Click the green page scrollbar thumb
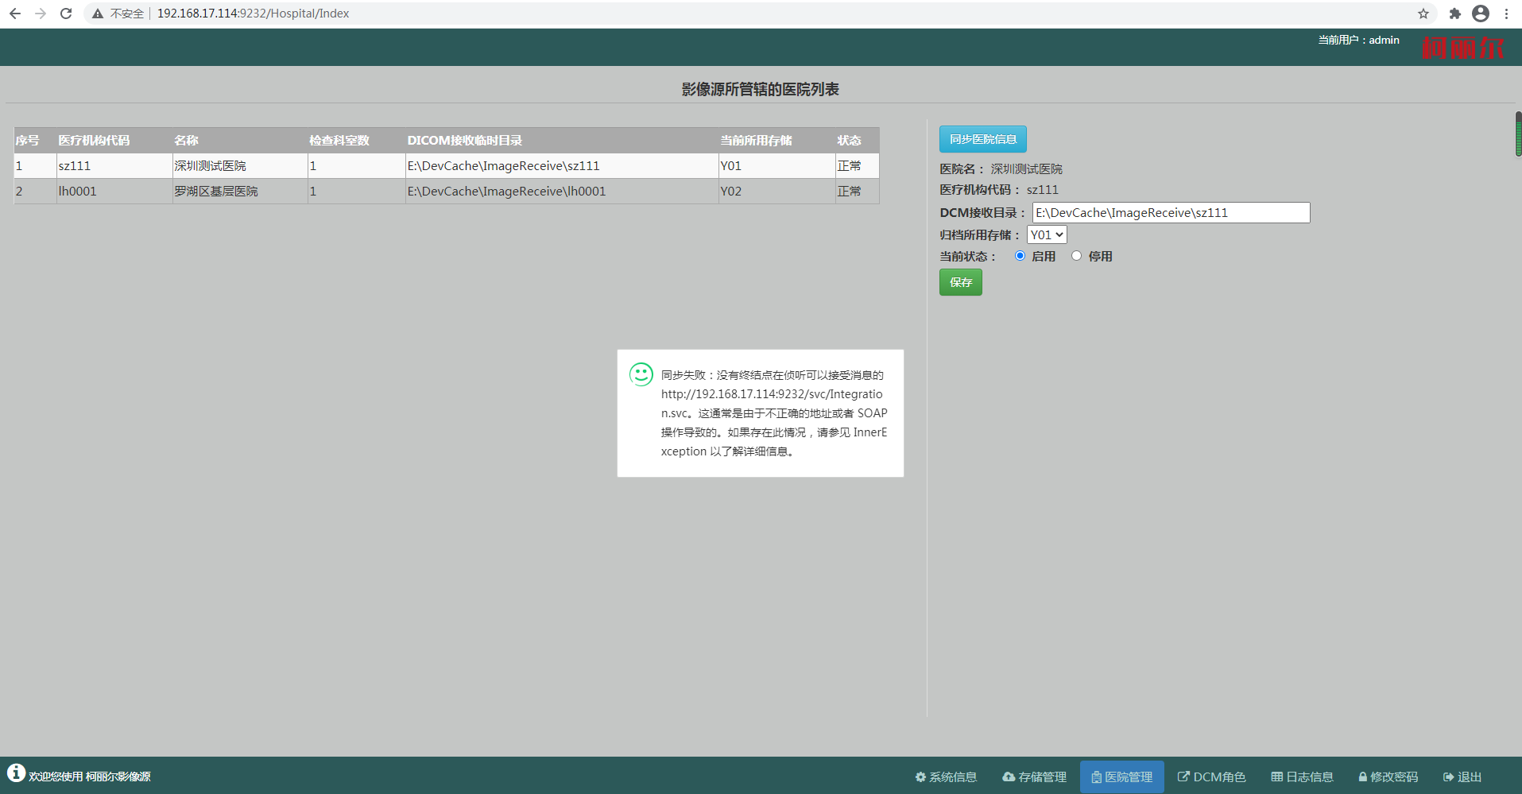 (1517, 134)
